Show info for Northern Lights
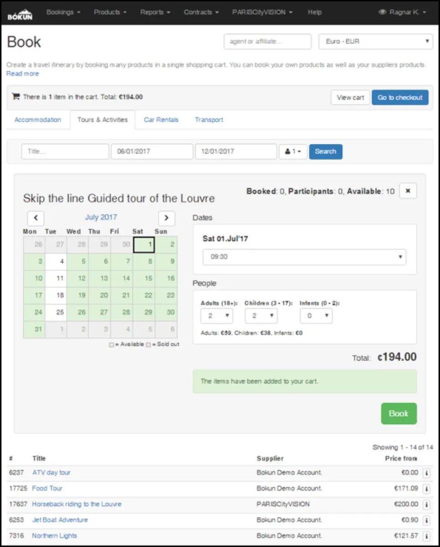440x547 pixels. click(x=426, y=536)
